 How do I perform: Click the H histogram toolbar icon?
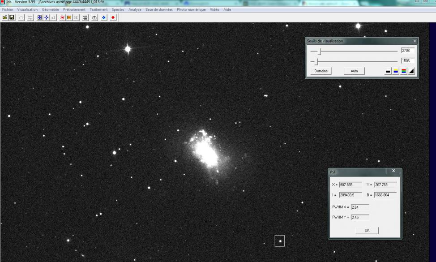[x=76, y=17]
